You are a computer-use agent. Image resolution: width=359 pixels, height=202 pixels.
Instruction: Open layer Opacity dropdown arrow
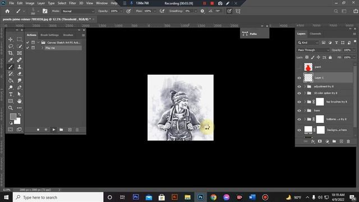(x=354, y=50)
